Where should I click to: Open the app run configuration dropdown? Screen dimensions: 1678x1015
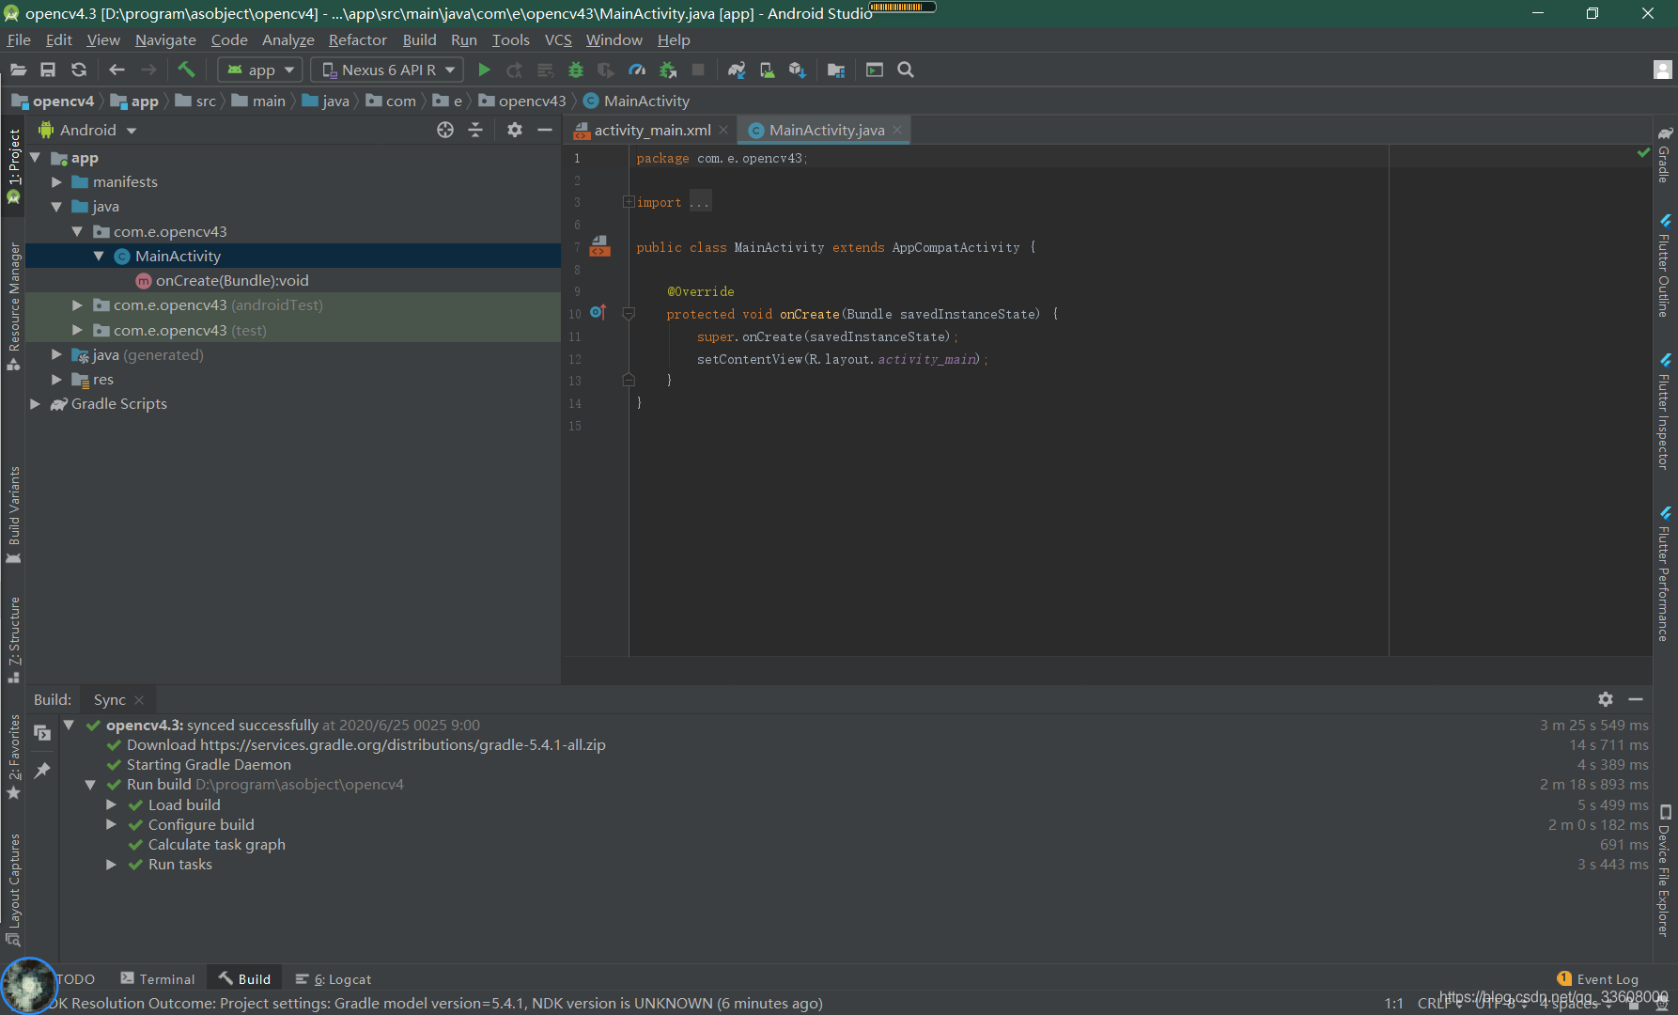coord(260,70)
